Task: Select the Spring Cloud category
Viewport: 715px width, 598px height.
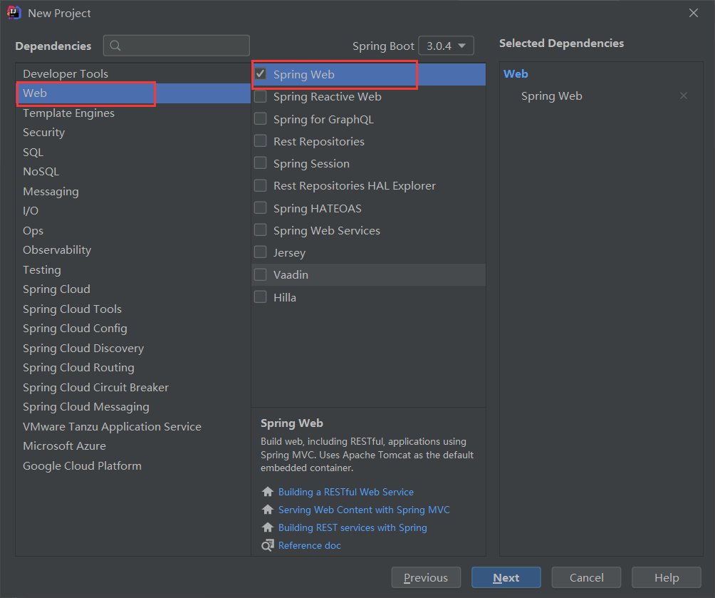Action: (x=132, y=289)
